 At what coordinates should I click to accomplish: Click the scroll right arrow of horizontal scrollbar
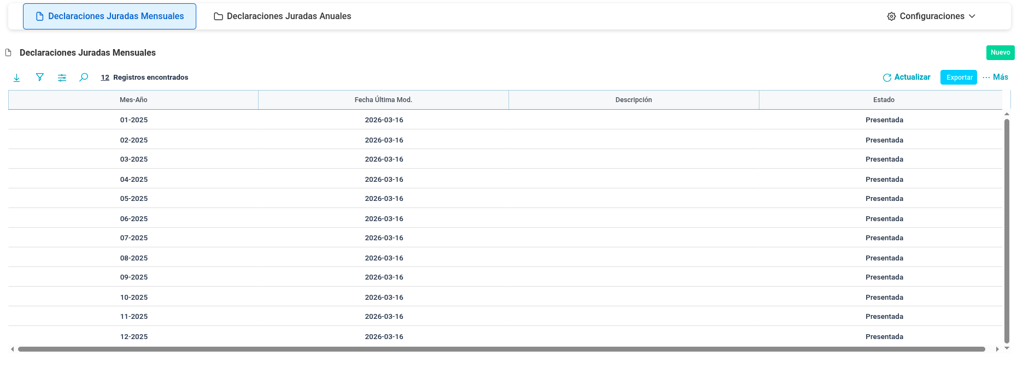click(997, 349)
